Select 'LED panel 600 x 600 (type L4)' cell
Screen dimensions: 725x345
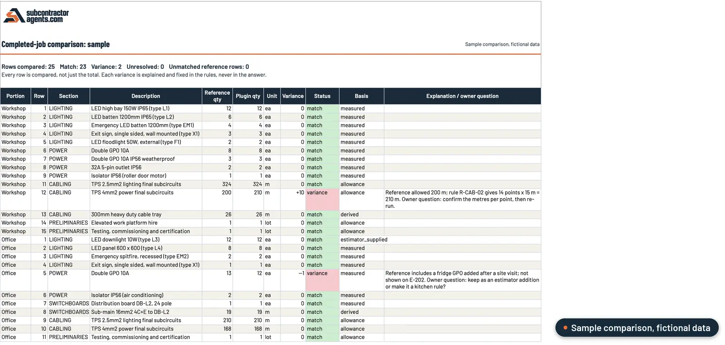pyautogui.click(x=146, y=248)
